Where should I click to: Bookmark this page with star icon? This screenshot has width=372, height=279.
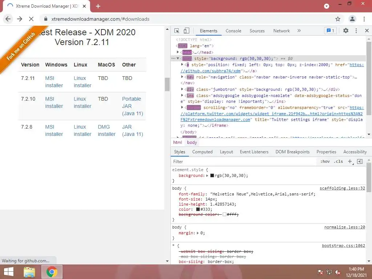click(x=338, y=19)
